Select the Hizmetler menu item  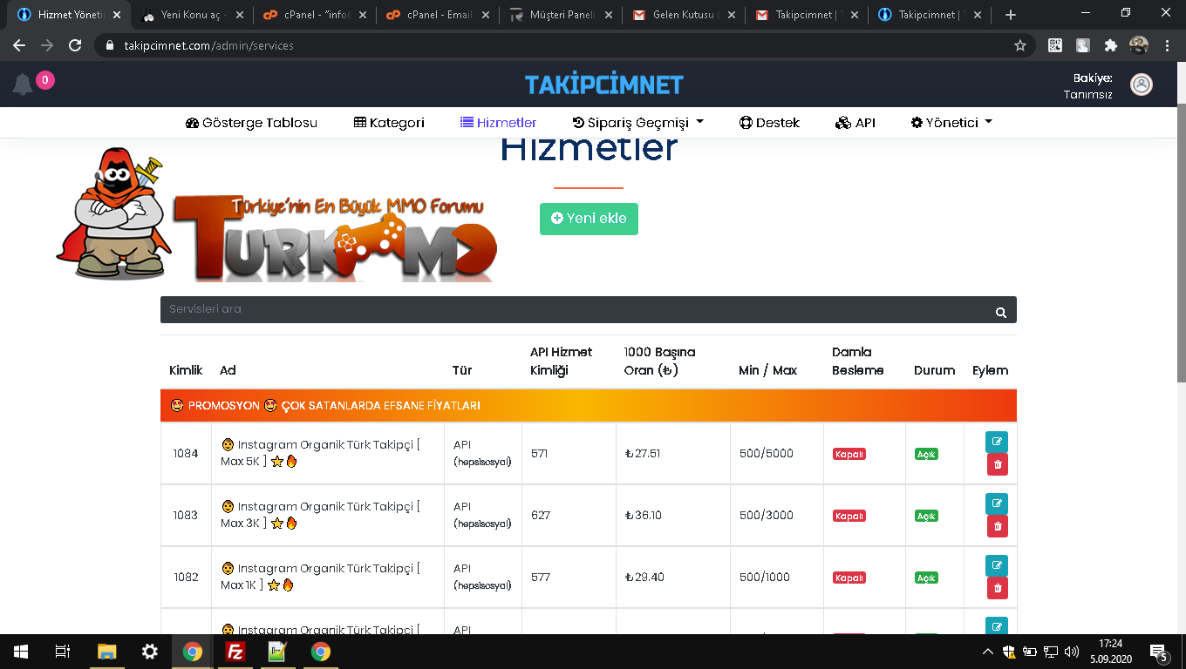(x=498, y=123)
